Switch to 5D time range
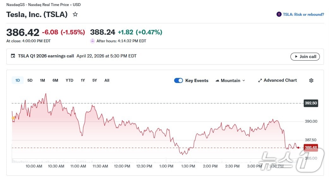Image resolution: width=329 pixels, height=177 pixels. click(x=30, y=80)
